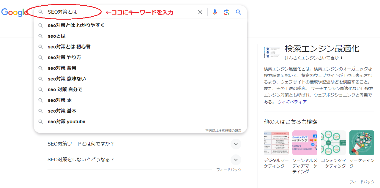Click the X to clear search box

pyautogui.click(x=200, y=12)
